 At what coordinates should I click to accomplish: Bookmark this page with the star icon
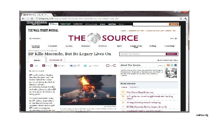[x=181, y=19]
